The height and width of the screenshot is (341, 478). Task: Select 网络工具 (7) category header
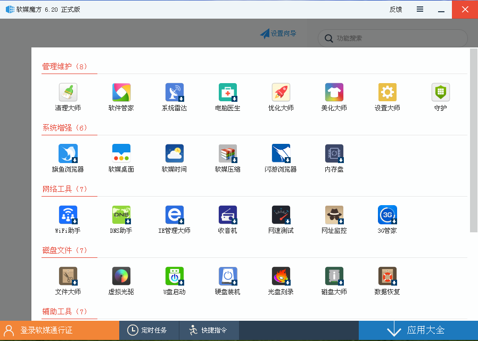[64, 189]
